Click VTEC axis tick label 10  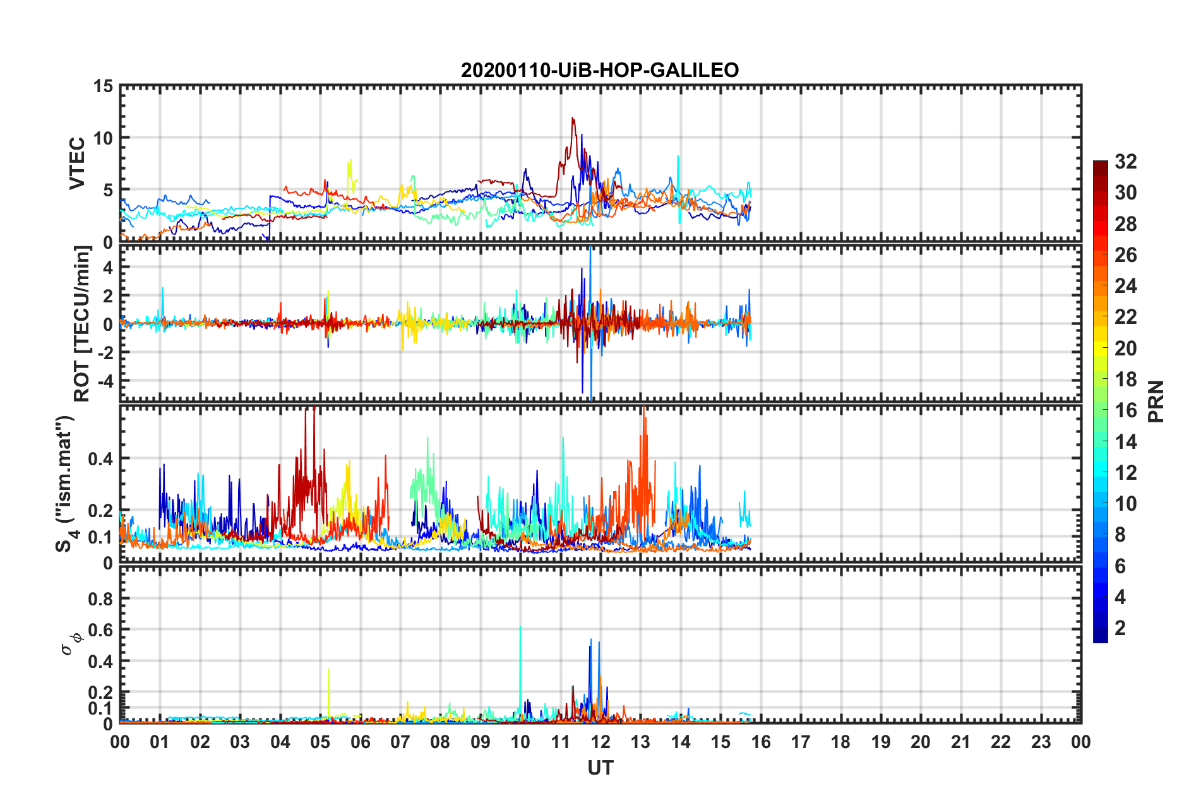(103, 138)
